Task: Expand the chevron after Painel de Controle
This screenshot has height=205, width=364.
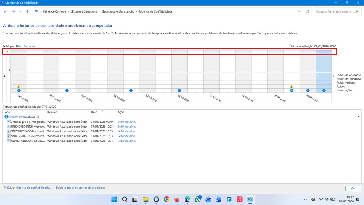Action: coord(69,11)
